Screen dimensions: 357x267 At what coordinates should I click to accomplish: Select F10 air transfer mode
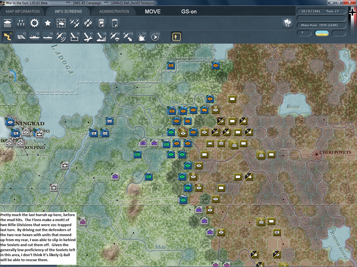pyautogui.click(x=128, y=37)
